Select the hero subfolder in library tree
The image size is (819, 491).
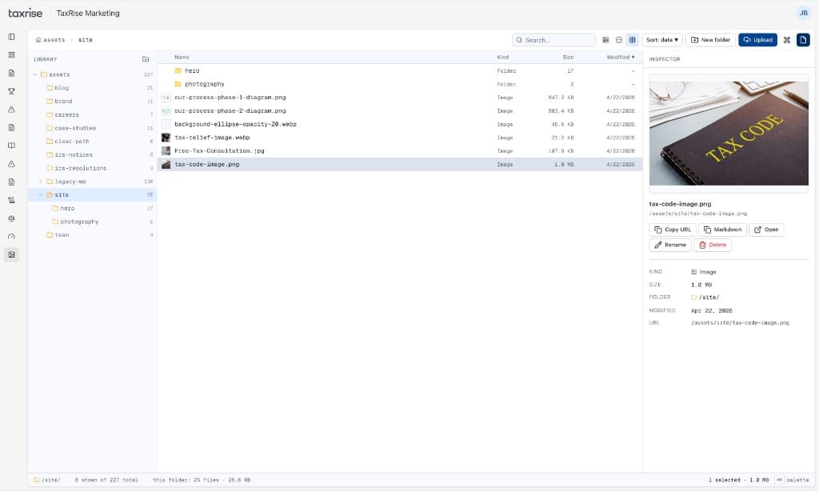pos(92,209)
